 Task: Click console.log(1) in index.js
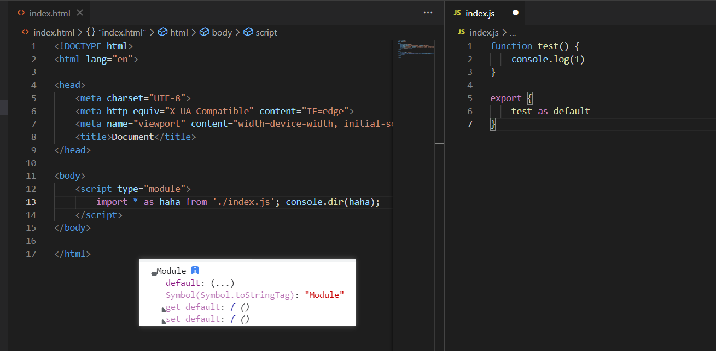(548, 59)
